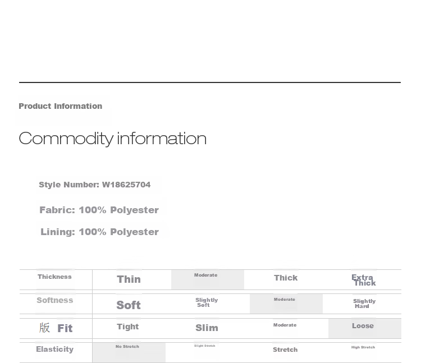Click the Softness row label
The width and height of the screenshot is (421, 363).
tap(55, 300)
